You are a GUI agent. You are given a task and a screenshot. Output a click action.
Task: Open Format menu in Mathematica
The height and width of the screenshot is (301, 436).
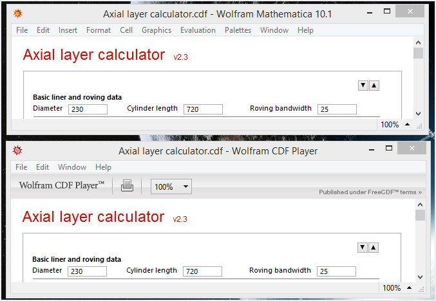(x=98, y=30)
